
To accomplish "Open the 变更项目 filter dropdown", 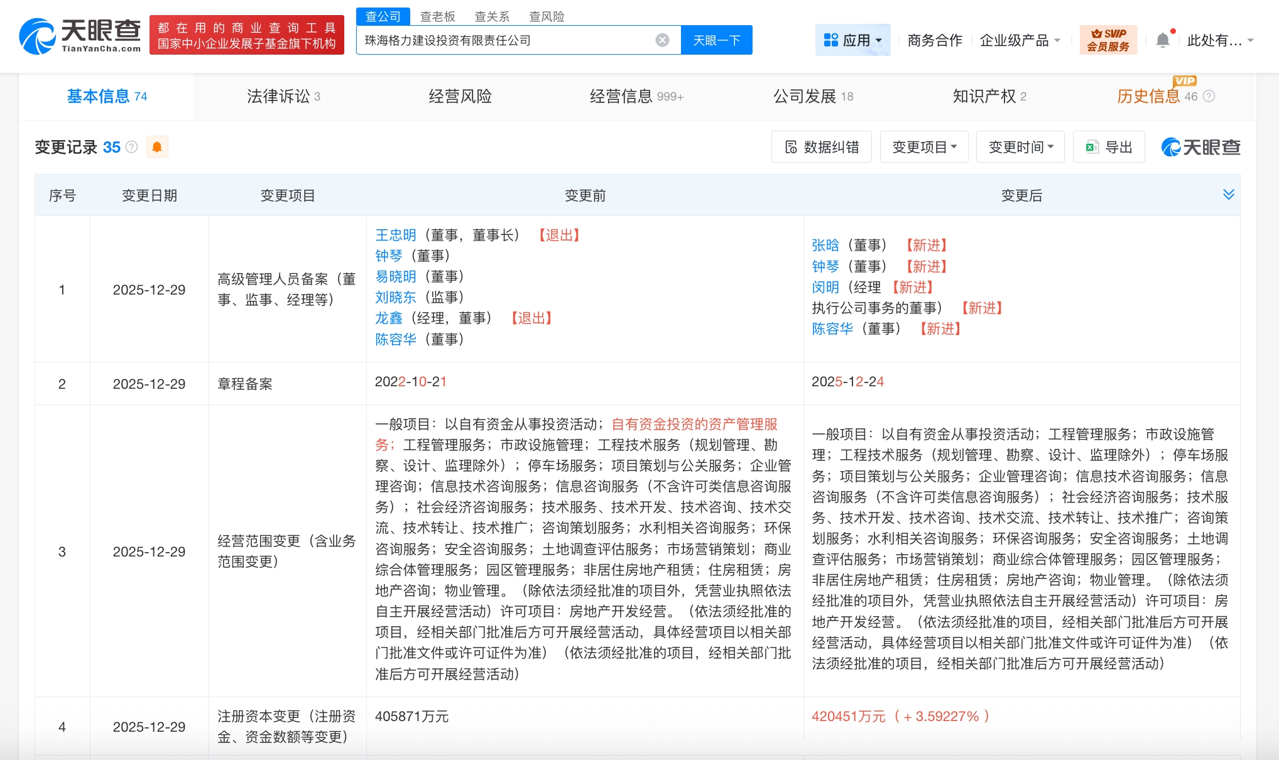I will [x=924, y=147].
